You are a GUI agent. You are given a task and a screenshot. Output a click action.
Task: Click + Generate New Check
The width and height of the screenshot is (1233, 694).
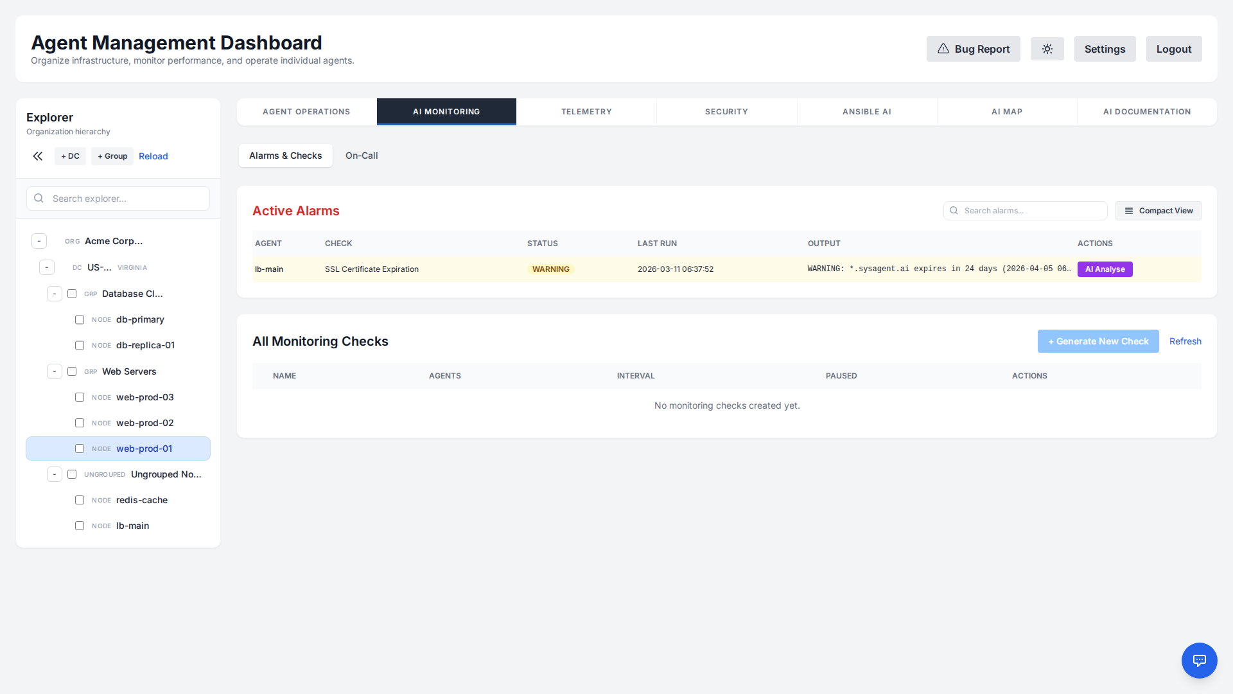click(1098, 341)
